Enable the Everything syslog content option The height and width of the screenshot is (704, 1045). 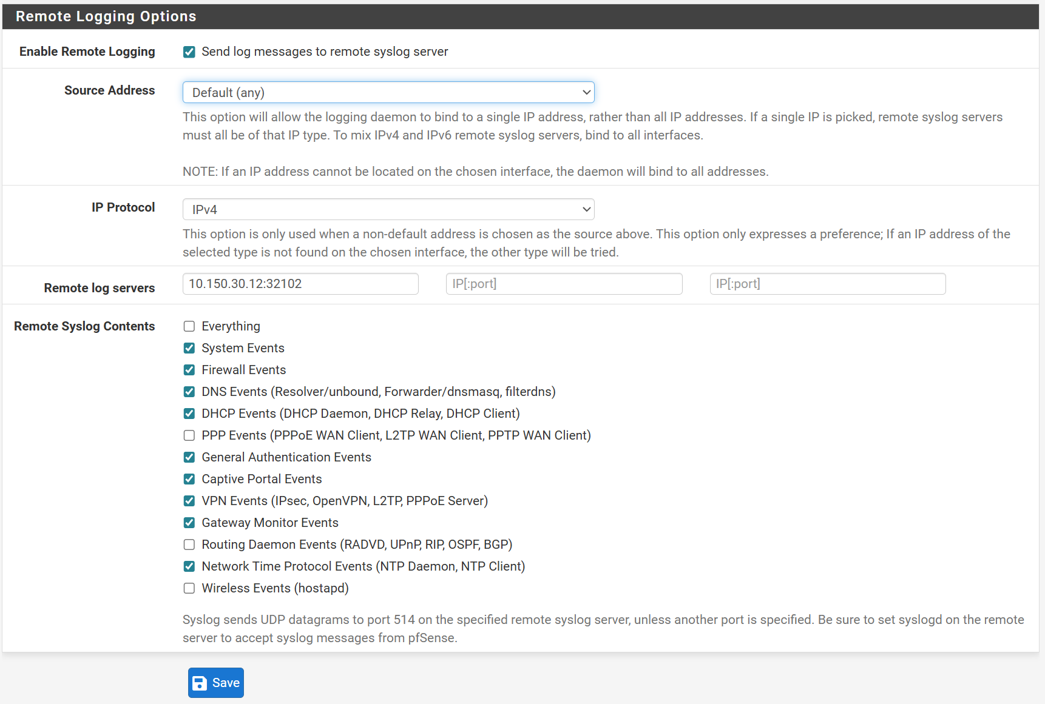[x=189, y=326]
